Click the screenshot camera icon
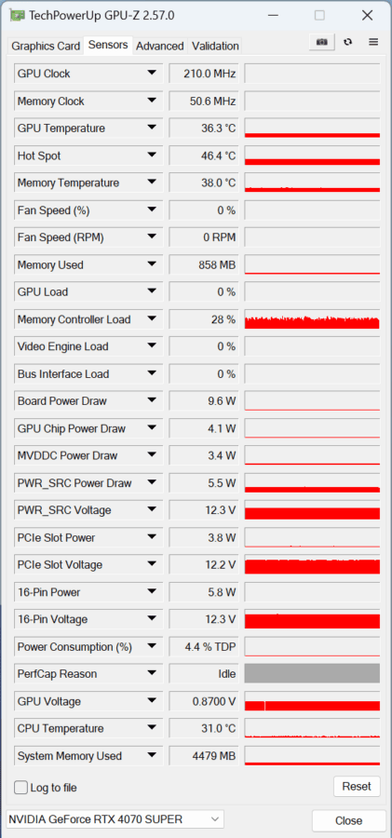This screenshot has height=838, width=392. [x=322, y=42]
